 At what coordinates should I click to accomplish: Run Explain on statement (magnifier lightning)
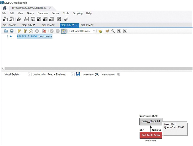point(31,31)
